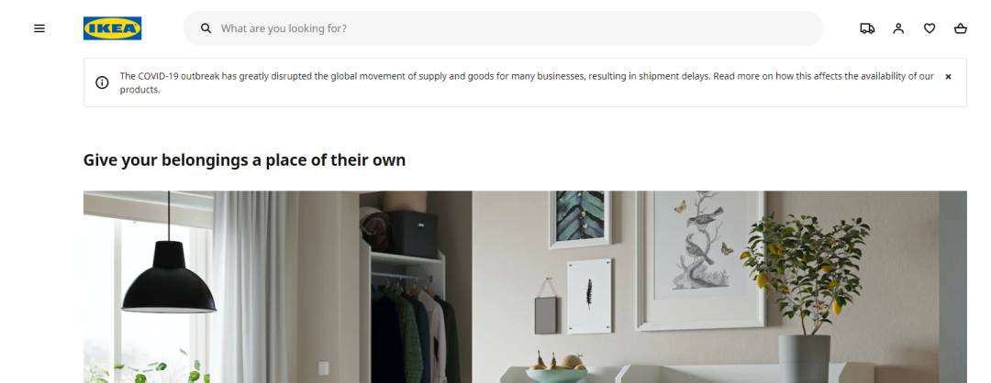Open the account profile icon
Screen dimensions: 991x383
coord(898,28)
